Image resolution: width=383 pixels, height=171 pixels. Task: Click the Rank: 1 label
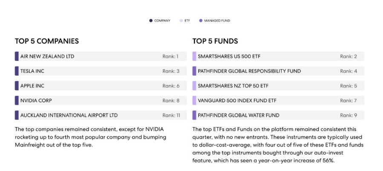(x=170, y=56)
